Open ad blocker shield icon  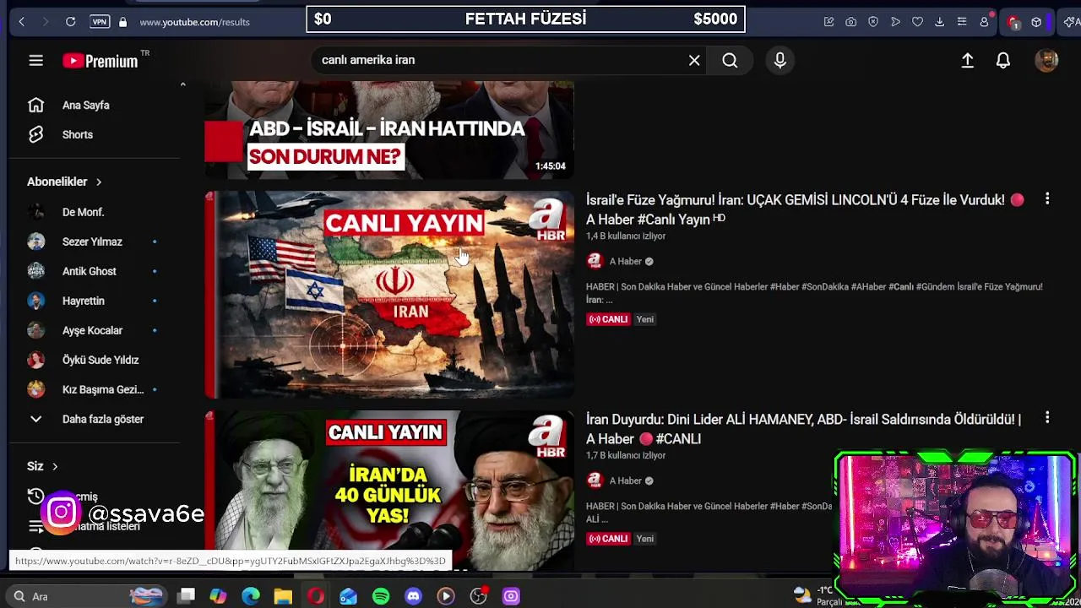tap(873, 22)
